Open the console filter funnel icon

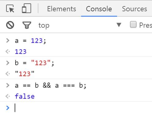click(27, 25)
